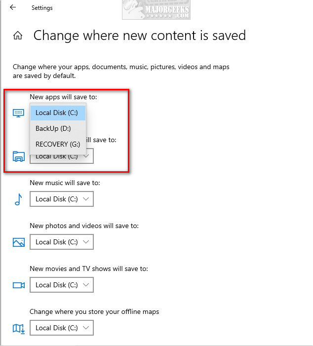This screenshot has width=313, height=346.
Task: Click the keyboard icon beside new apps
Action: pos(18,113)
